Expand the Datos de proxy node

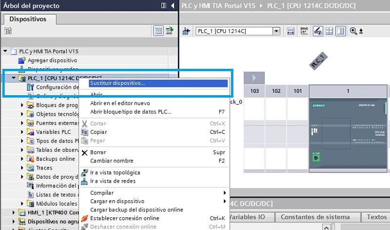(22, 177)
